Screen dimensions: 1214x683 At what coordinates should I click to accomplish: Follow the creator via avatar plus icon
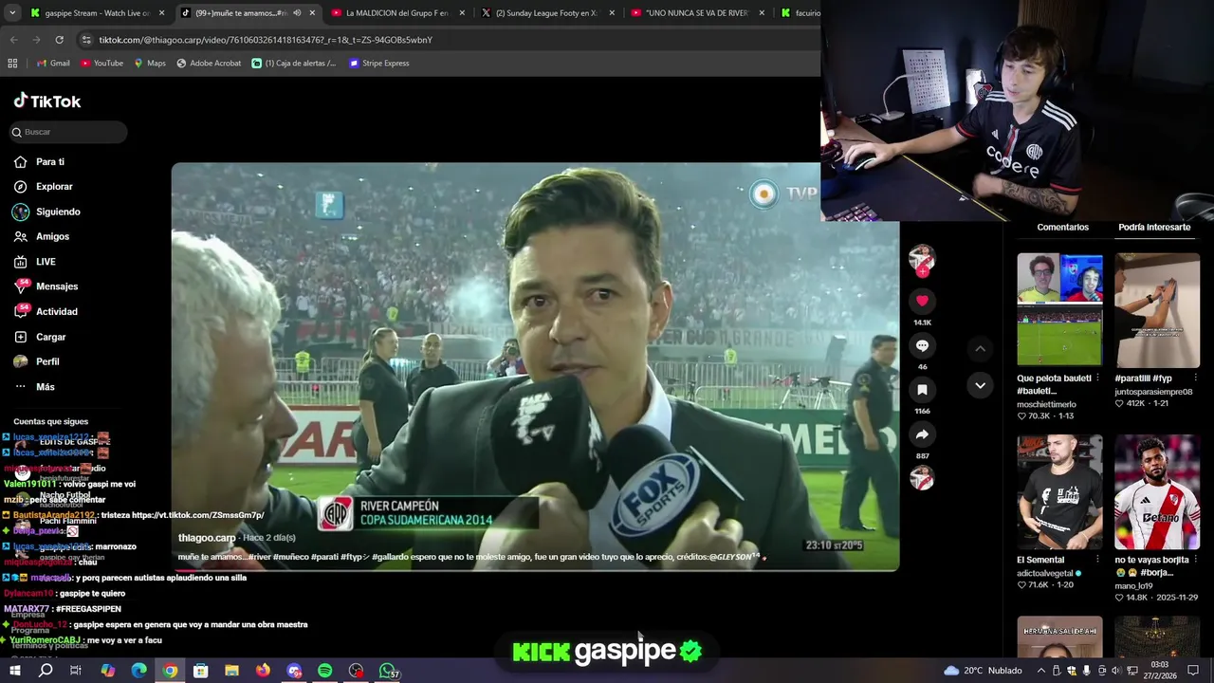(x=922, y=271)
